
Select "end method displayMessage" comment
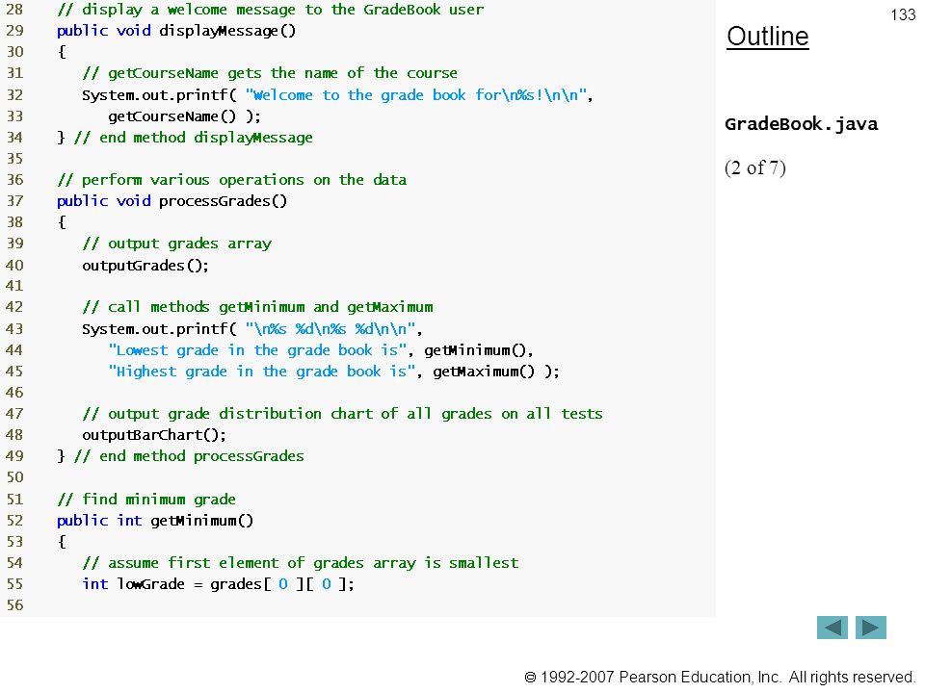(x=193, y=138)
